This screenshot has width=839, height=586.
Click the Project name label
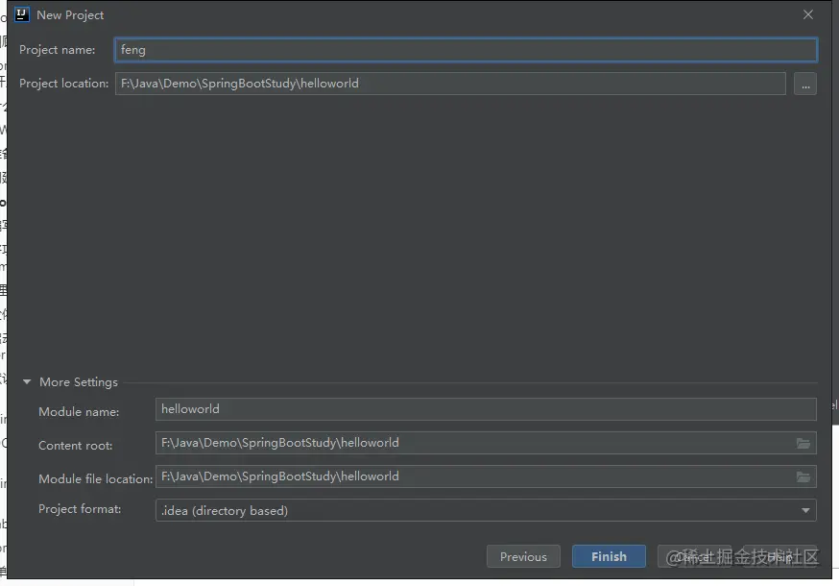tap(58, 50)
